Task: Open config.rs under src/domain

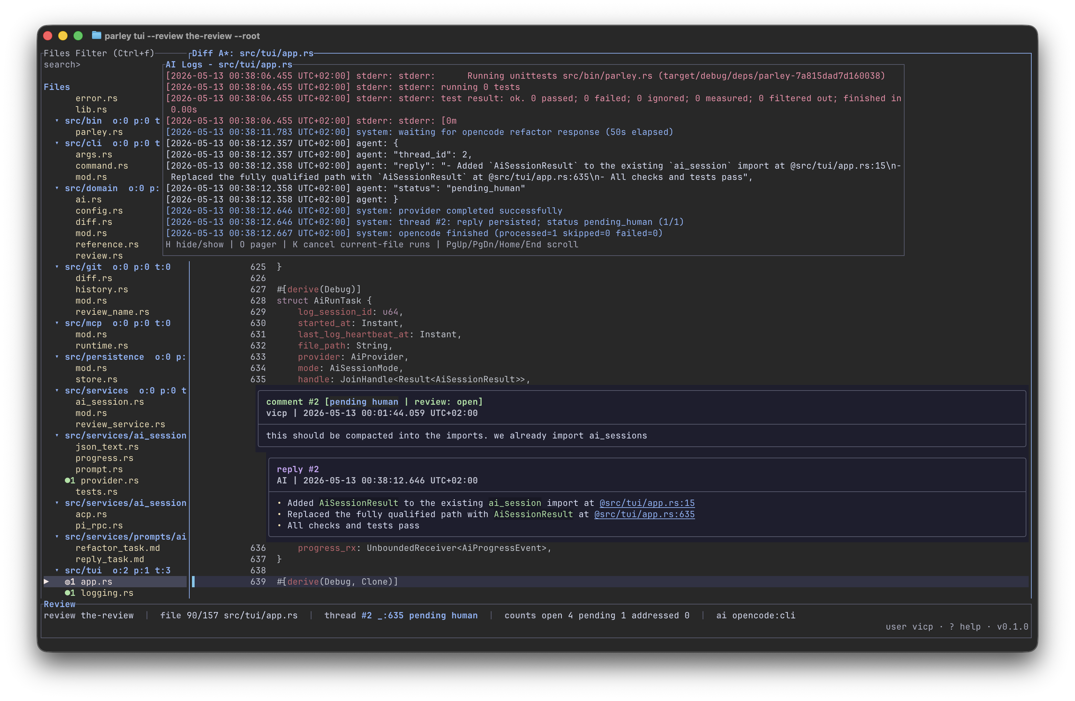Action: [99, 210]
